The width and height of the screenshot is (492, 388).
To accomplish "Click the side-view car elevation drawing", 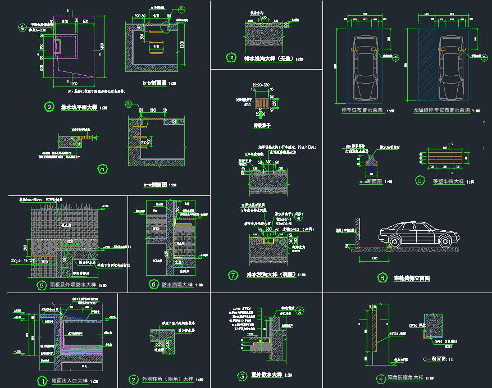I will click(416, 235).
